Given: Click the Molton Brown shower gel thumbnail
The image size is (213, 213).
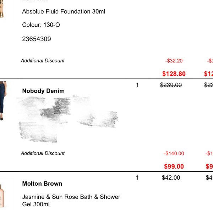Looking at the screenshot, I should (x=2, y=196).
